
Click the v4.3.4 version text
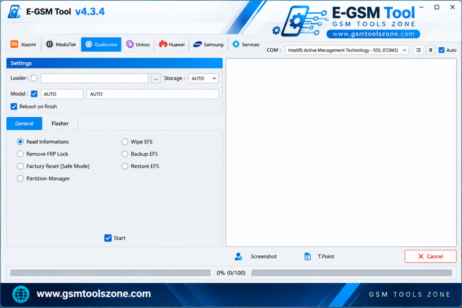pyautogui.click(x=90, y=12)
